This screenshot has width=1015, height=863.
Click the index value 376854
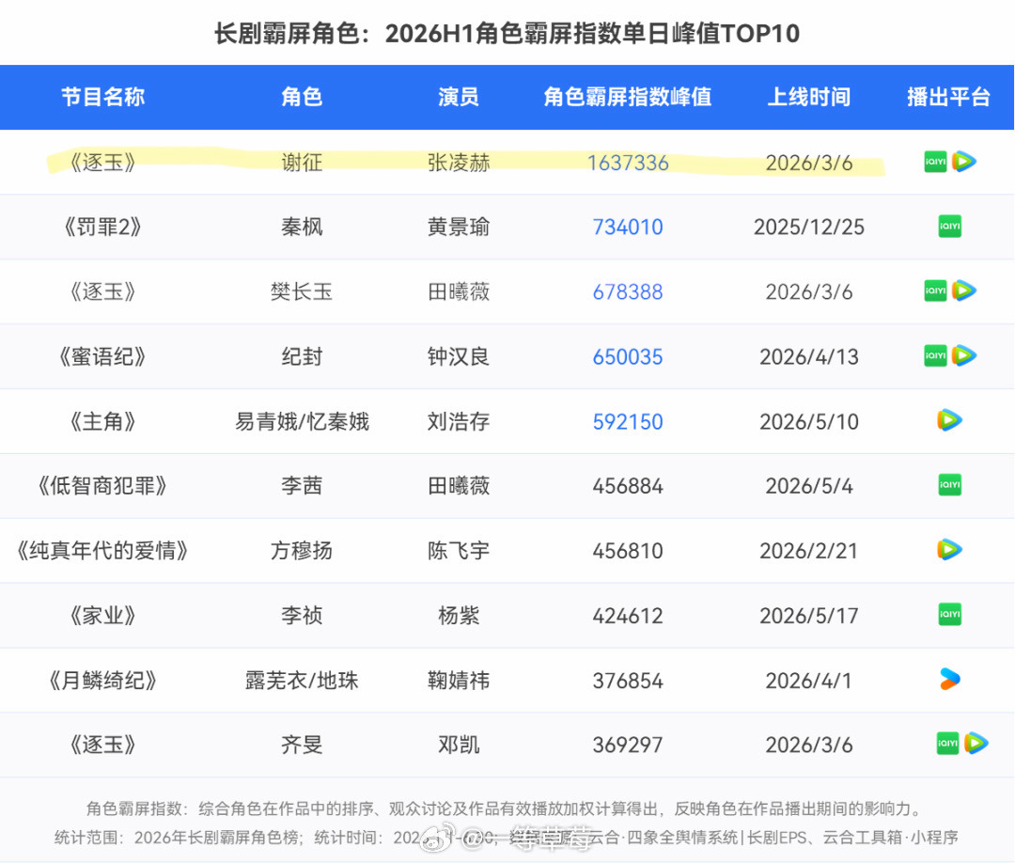(x=628, y=681)
